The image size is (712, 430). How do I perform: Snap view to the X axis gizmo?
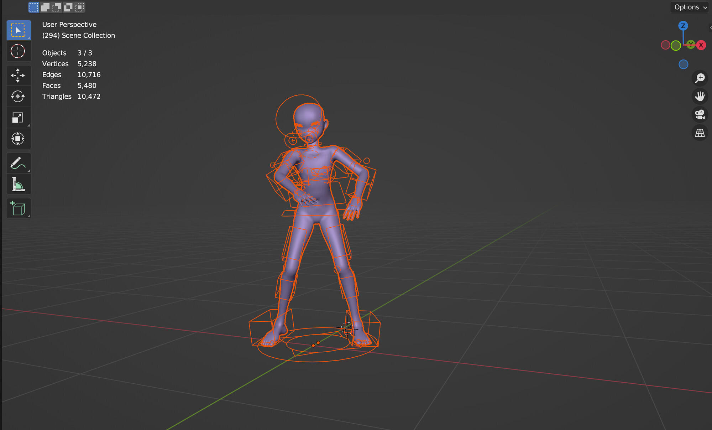click(x=701, y=45)
